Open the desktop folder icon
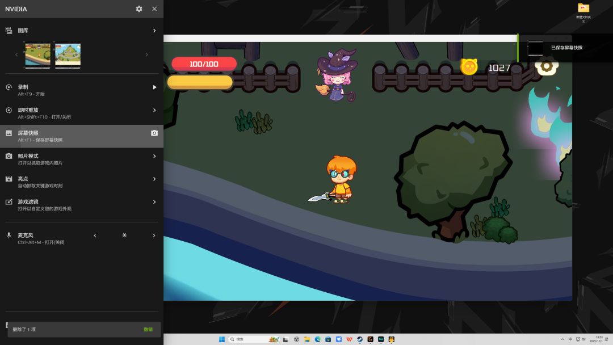 point(583,8)
